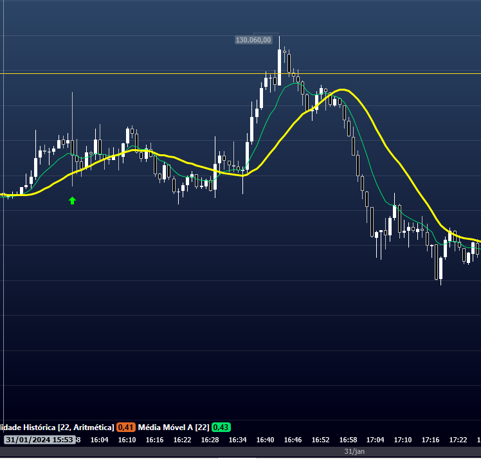Click the 16:04 time axis label
This screenshot has width=481, height=459.
pyautogui.click(x=100, y=440)
